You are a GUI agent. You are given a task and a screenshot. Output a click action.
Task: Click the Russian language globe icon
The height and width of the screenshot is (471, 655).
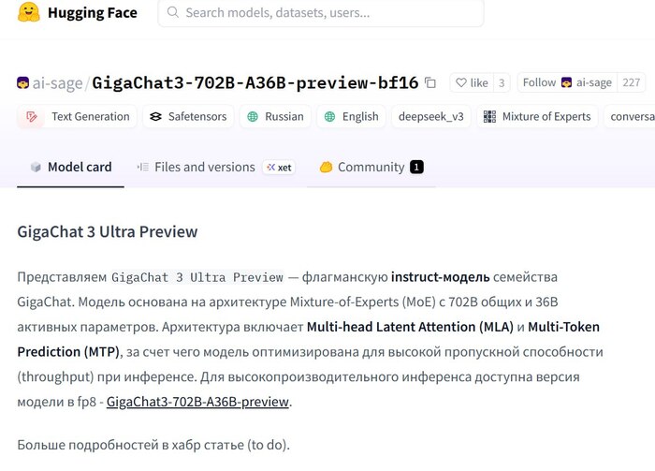point(252,117)
